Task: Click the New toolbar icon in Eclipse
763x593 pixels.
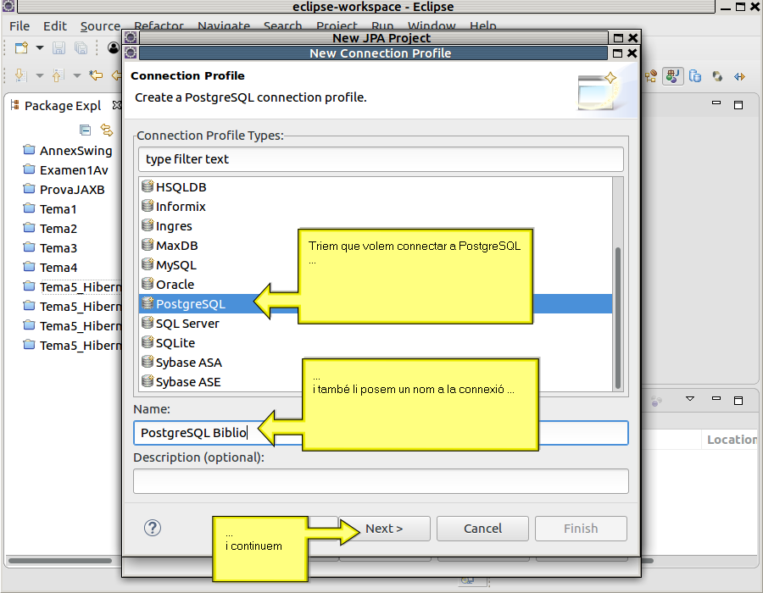Action: click(x=21, y=47)
